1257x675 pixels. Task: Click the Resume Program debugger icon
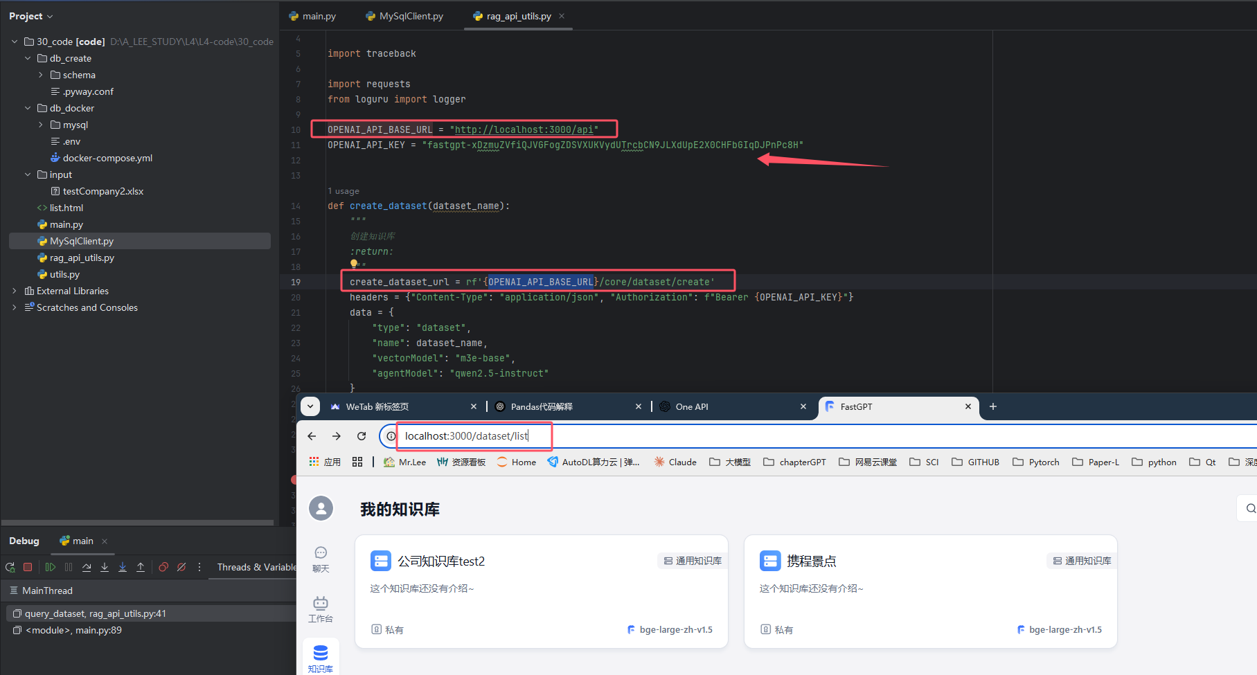coord(51,567)
